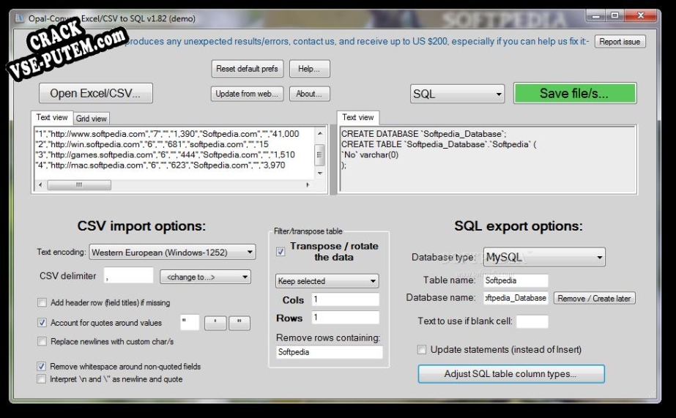Click left arrow of horizontal scrollbar
The width and height of the screenshot is (676, 418).
click(x=40, y=185)
